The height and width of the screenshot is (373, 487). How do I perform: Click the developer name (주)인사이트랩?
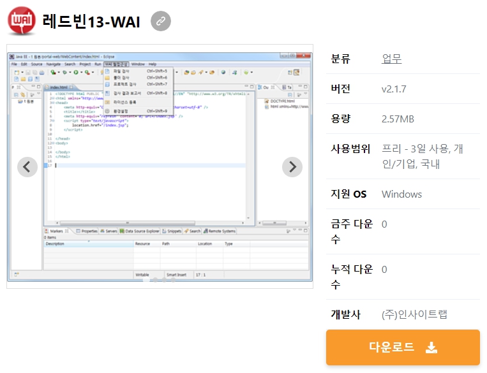point(414,314)
